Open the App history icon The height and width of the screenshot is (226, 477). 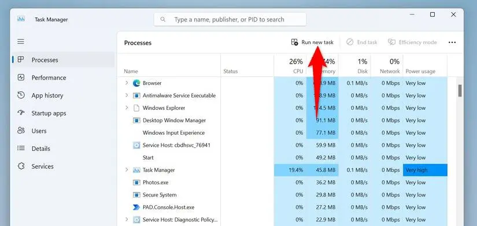pos(21,95)
